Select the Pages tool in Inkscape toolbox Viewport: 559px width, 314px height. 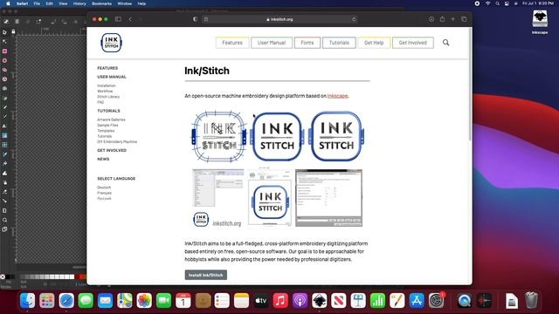(4, 229)
